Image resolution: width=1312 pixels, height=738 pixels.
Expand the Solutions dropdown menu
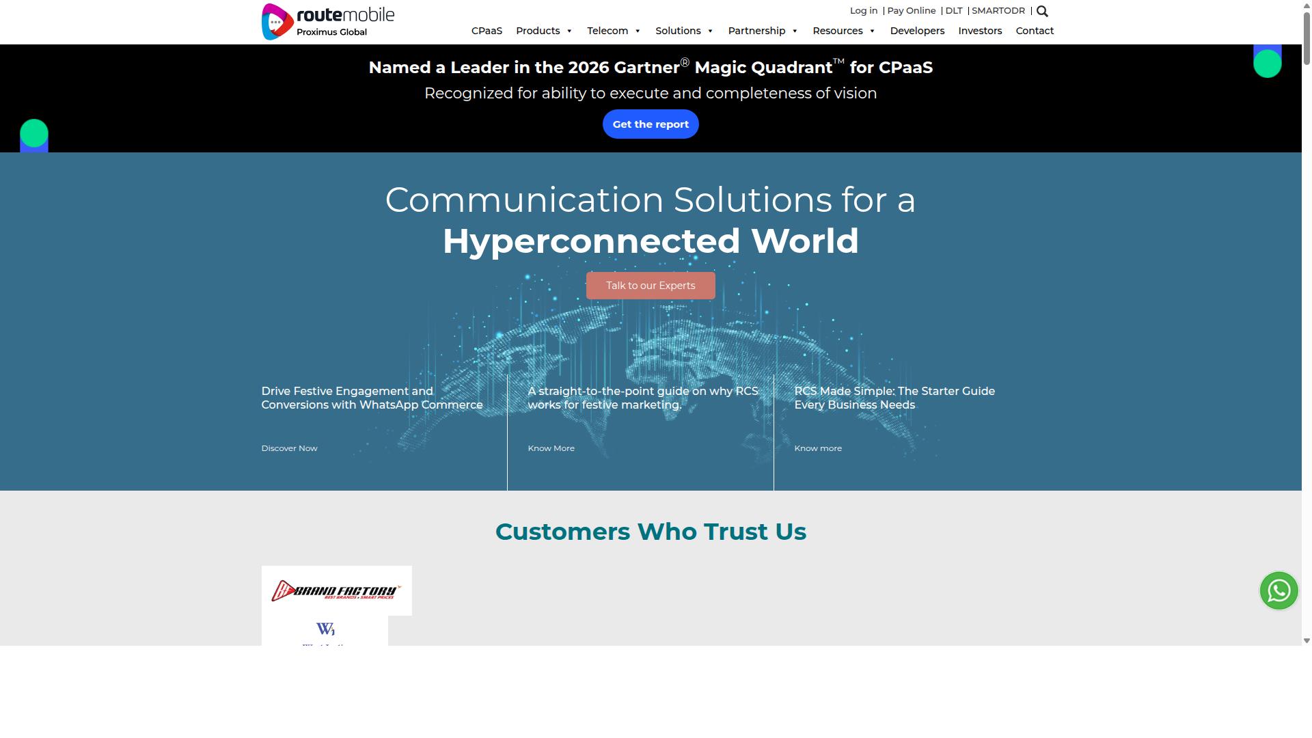[x=684, y=31]
